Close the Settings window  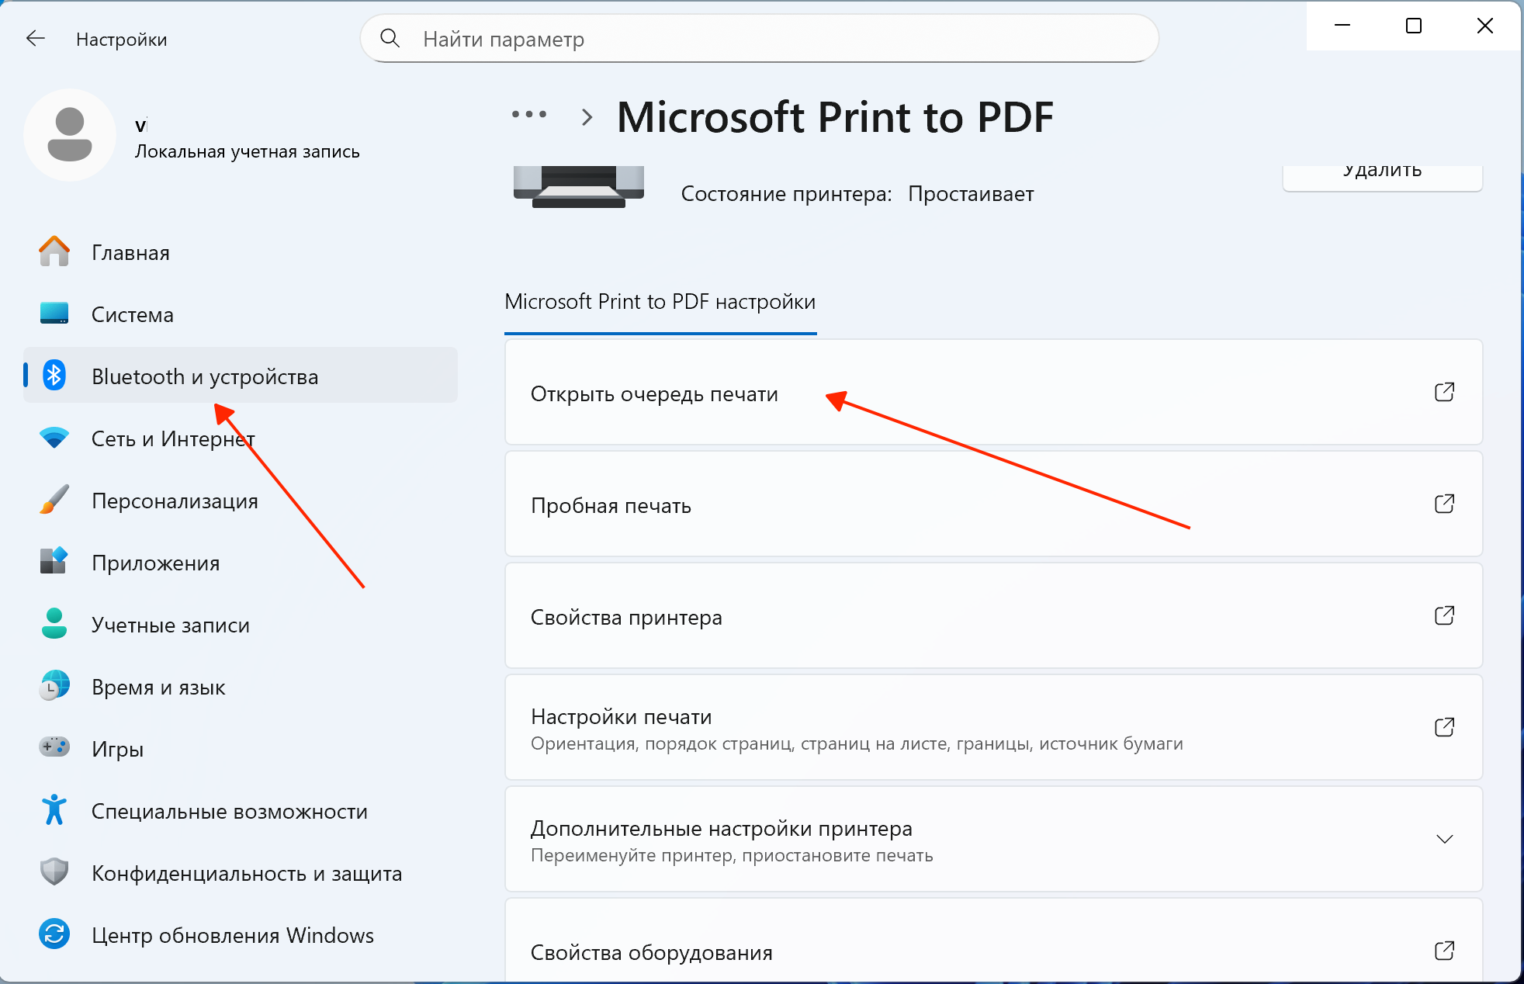1484,26
